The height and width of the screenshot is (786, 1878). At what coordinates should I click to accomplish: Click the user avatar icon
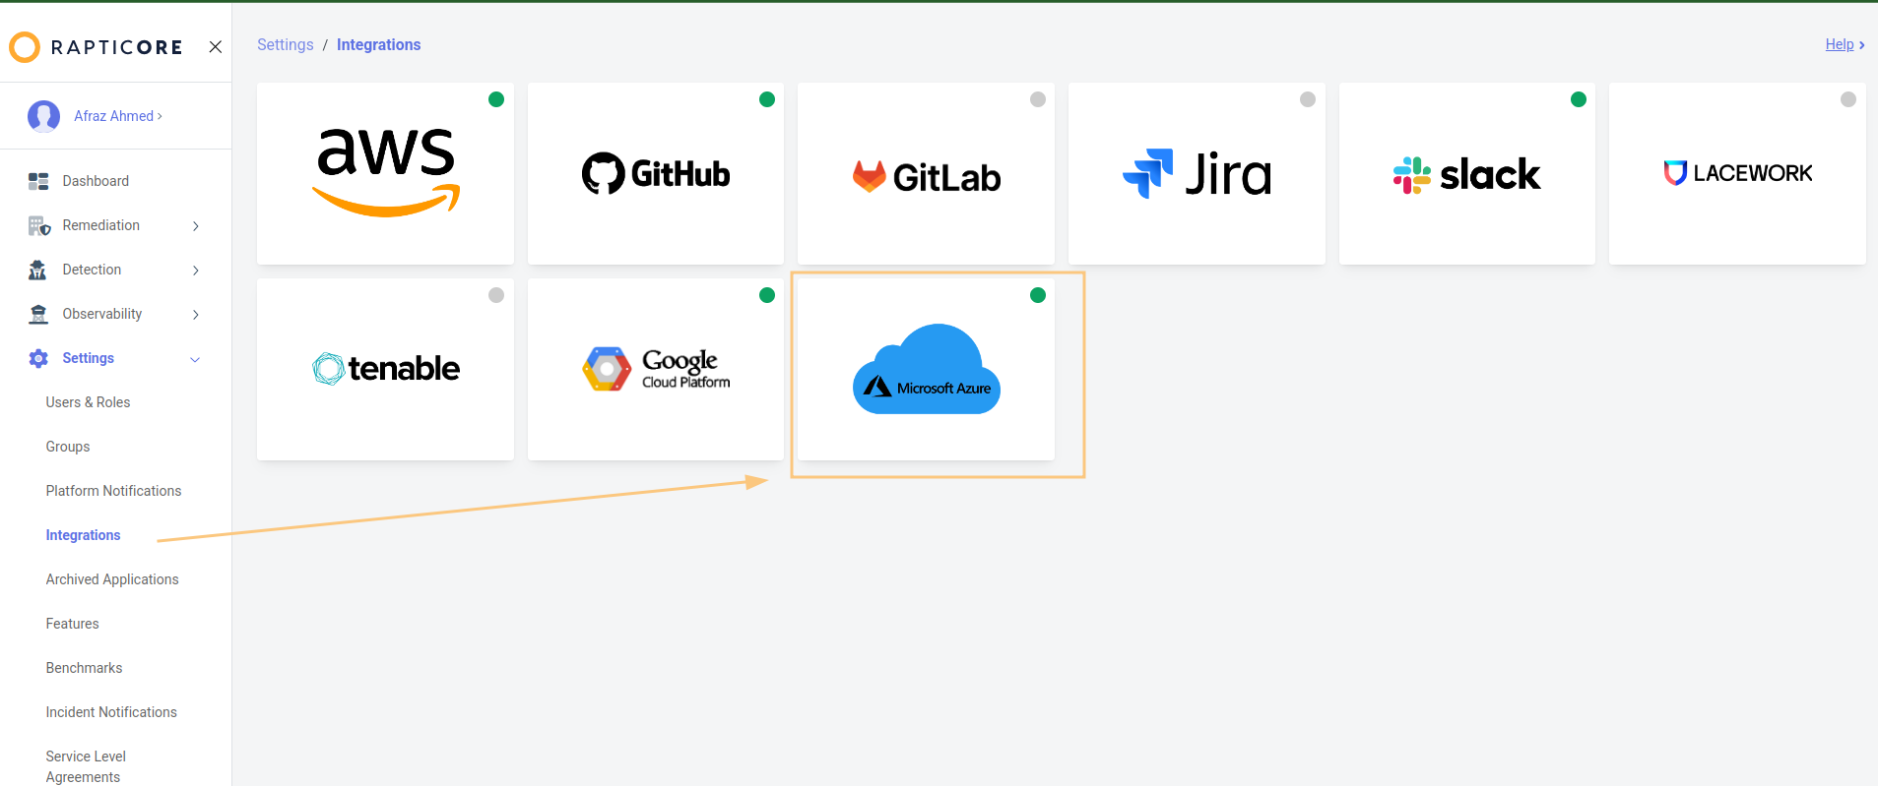click(x=43, y=116)
